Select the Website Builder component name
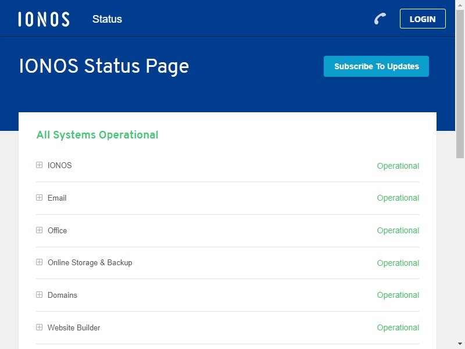Viewport: 465px width, 349px height. coord(74,327)
